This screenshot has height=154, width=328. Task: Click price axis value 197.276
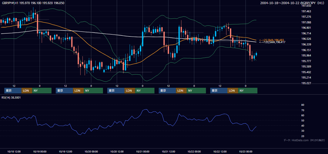tap(306, 17)
